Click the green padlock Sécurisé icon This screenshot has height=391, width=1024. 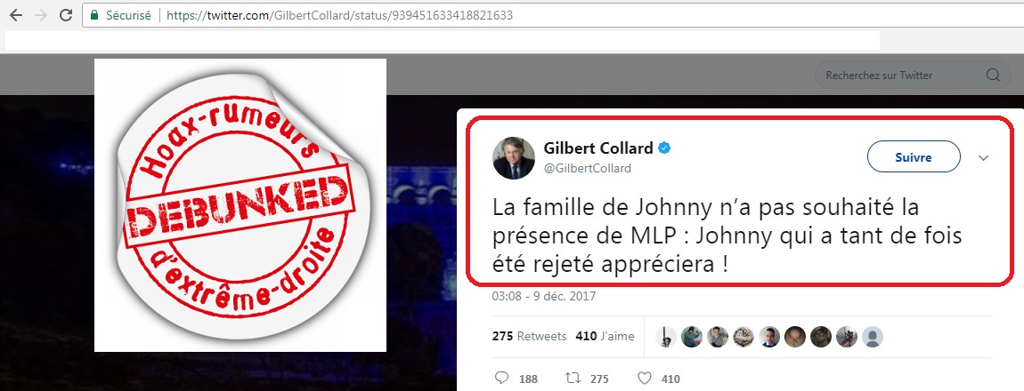coord(94,15)
